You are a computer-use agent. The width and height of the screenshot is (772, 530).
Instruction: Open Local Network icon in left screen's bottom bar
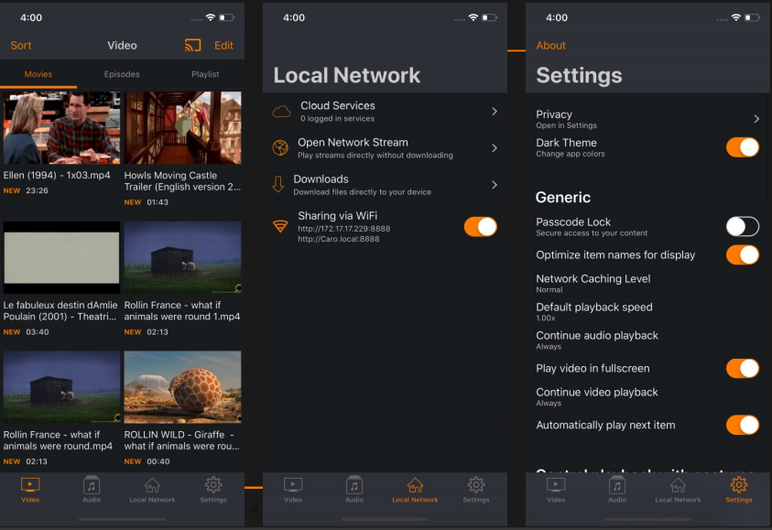[152, 485]
